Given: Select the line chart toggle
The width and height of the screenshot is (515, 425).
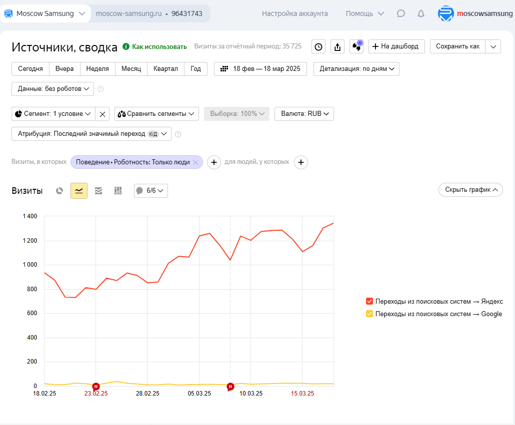Looking at the screenshot, I should 79,191.
